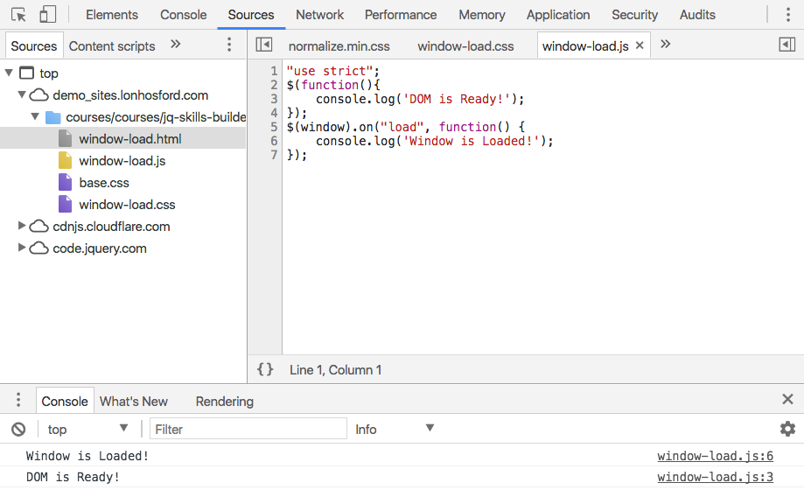Open the DevTools main kebab menu
The width and height of the screenshot is (804, 490).
coord(788,15)
